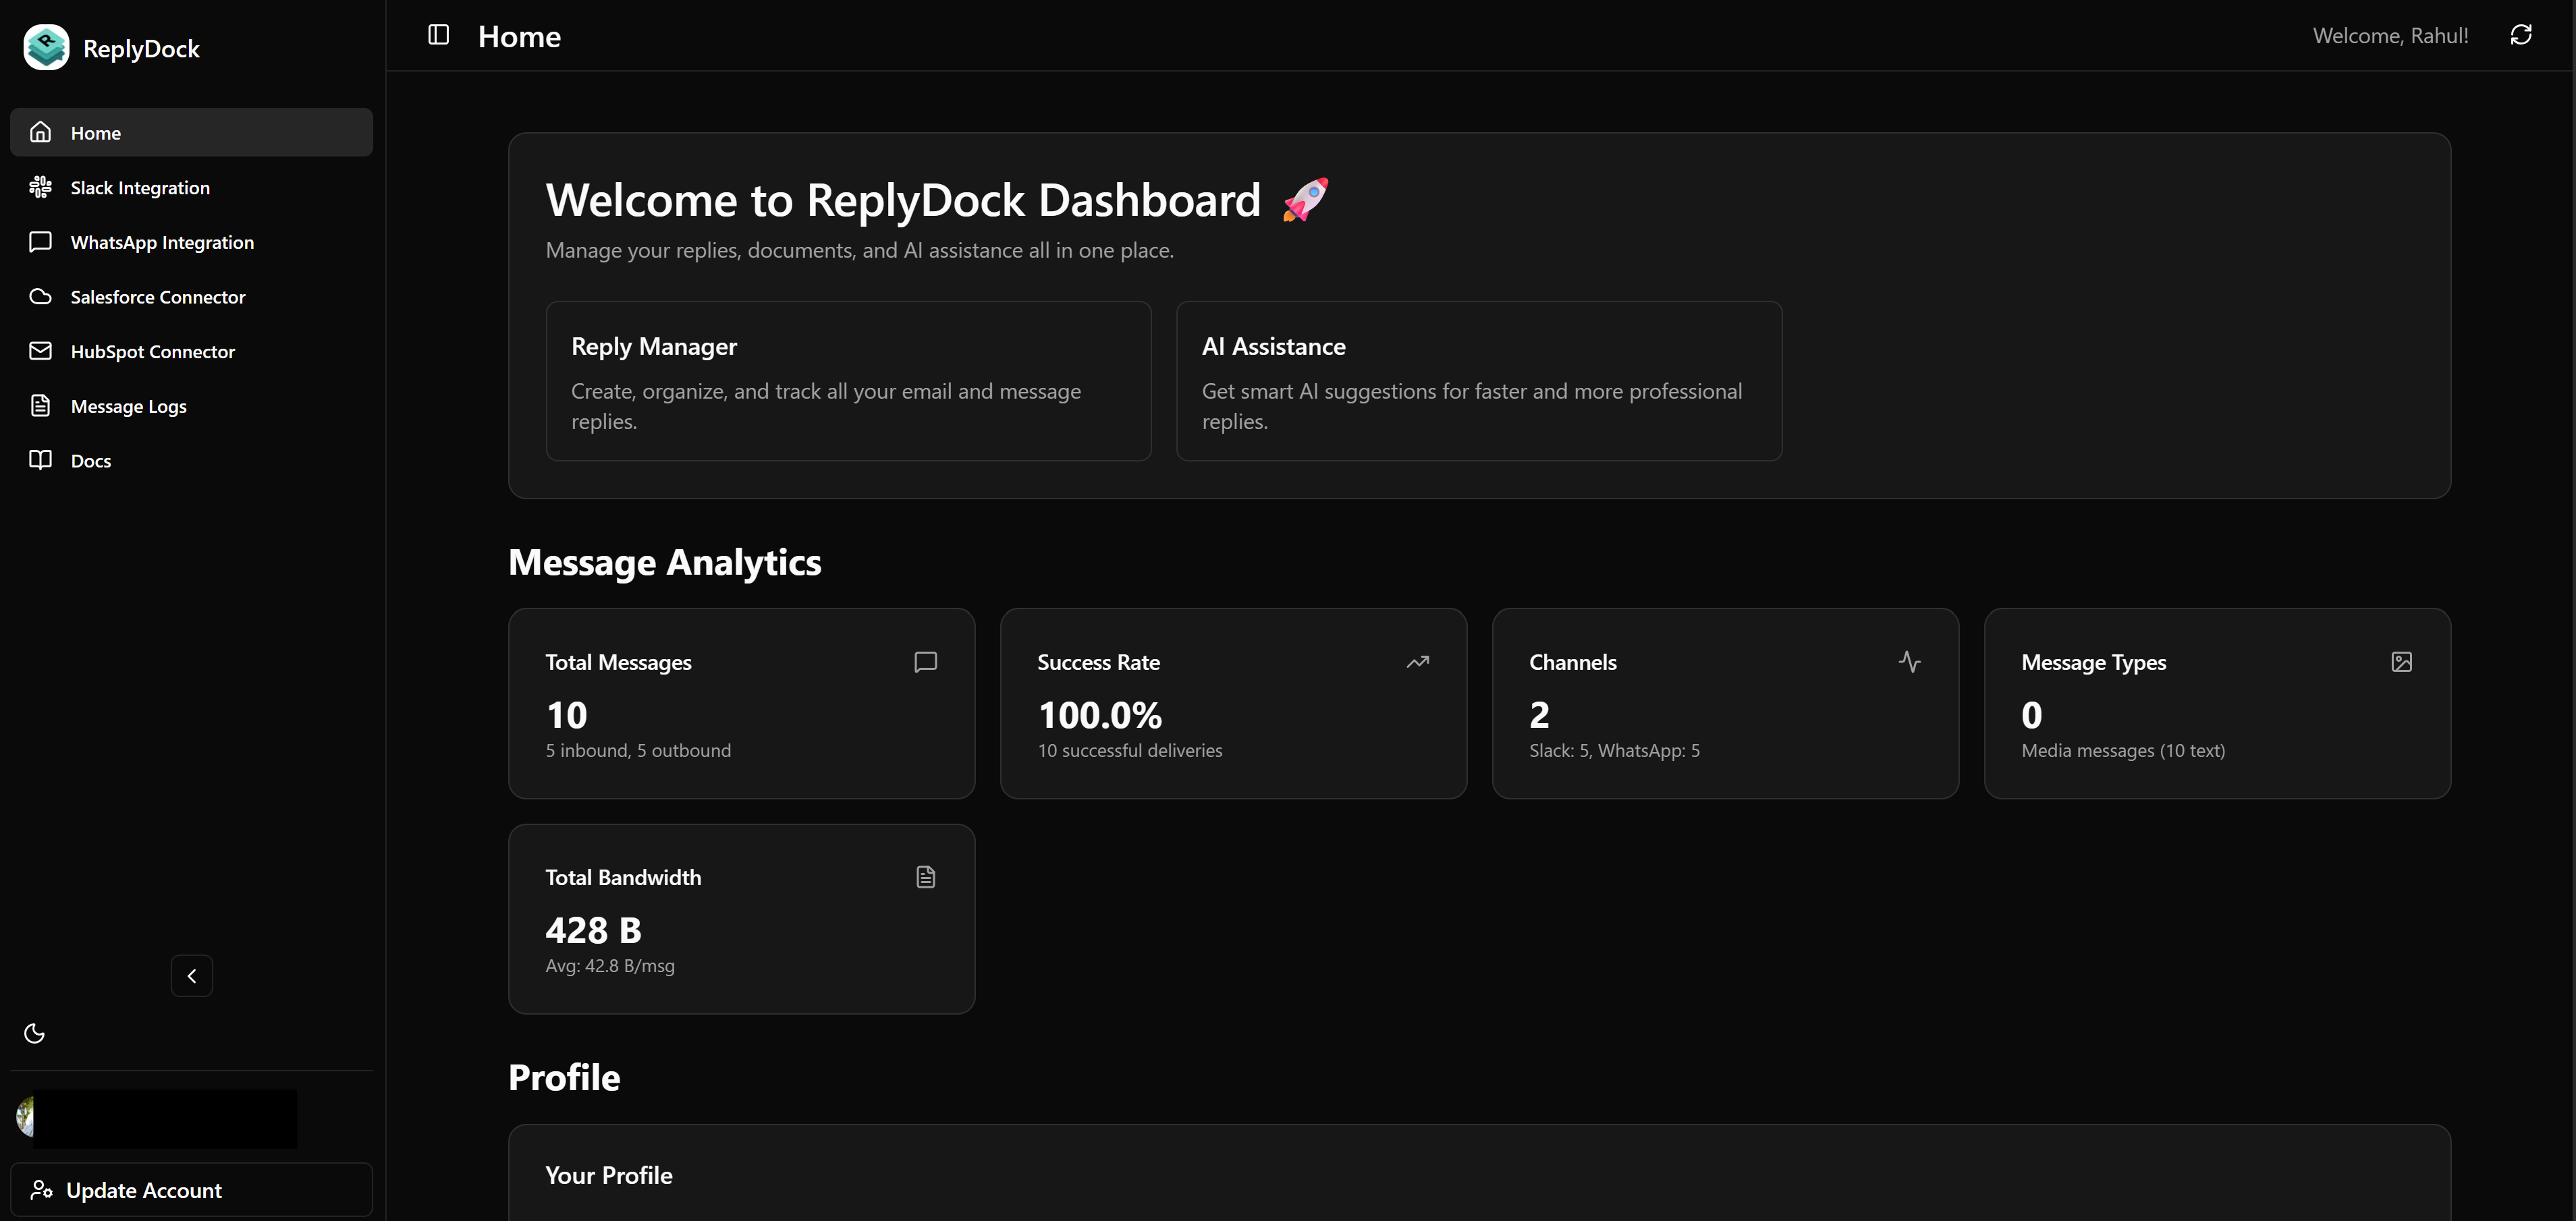
Task: Click the HubSpot Connector mail icon
Action: 40,351
